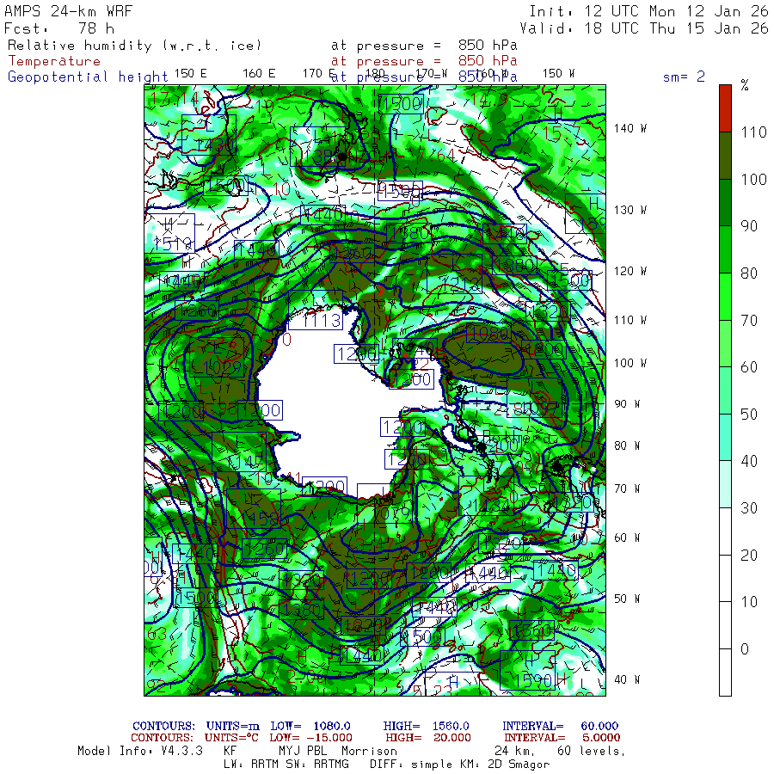Click the '1080' contour label on the map
Viewport: 774px width, 774px height.
tap(488, 335)
